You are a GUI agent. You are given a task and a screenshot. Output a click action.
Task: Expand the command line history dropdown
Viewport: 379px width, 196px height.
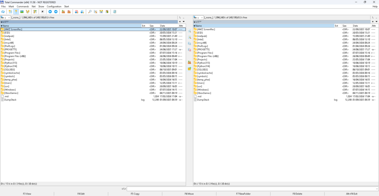pyautogui.click(x=377, y=189)
